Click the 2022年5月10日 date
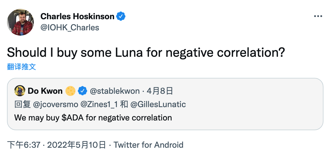The image size is (331, 153). click(x=76, y=145)
